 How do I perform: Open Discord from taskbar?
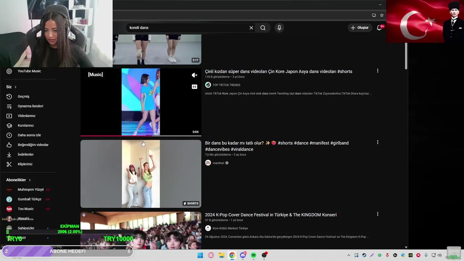point(243,255)
